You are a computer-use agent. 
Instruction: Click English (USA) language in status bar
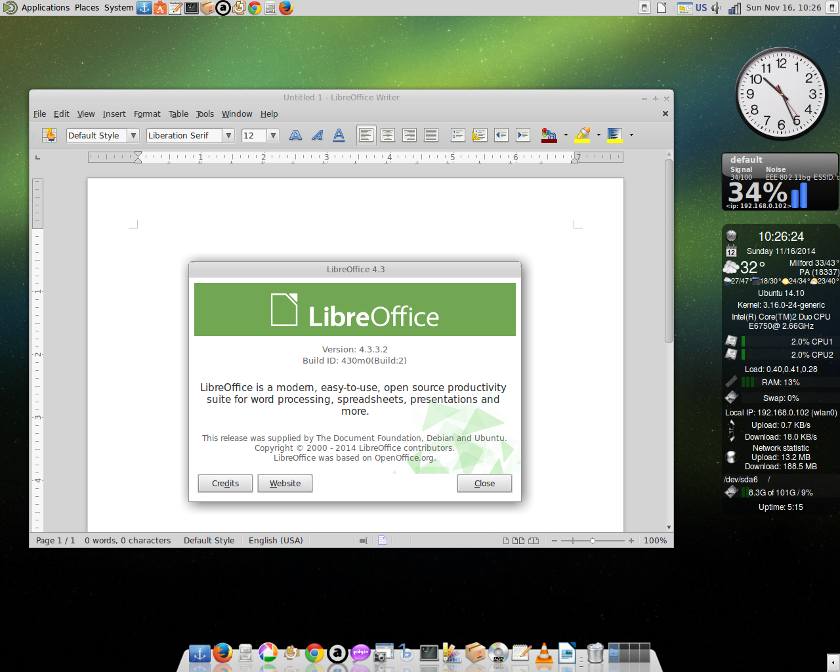click(x=276, y=541)
